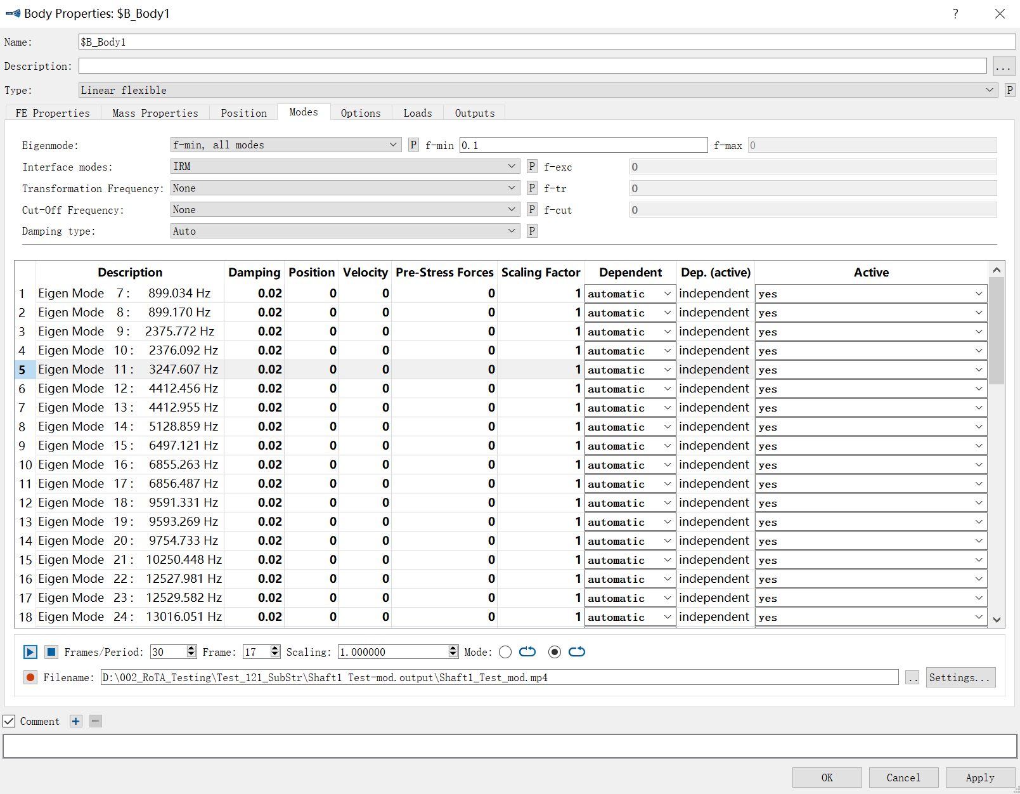Image resolution: width=1020 pixels, height=794 pixels.
Task: Toggle the Comment checkbox
Action: [x=9, y=721]
